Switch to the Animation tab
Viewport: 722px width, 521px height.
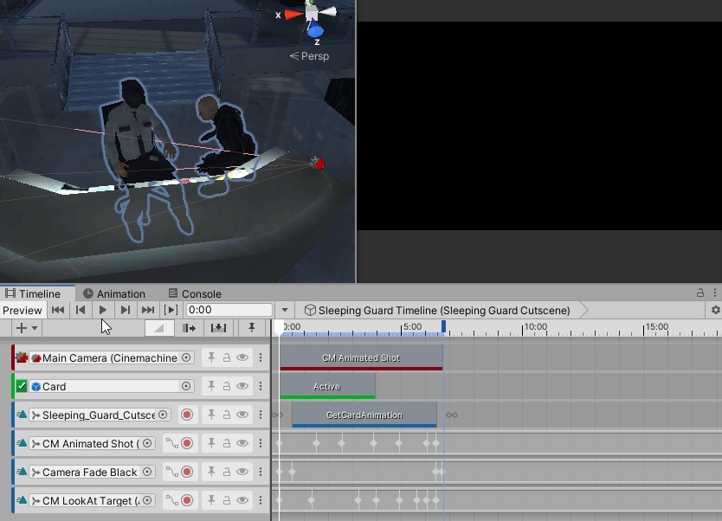(x=115, y=293)
